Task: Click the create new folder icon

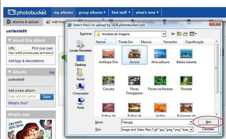Action: [x=185, y=34]
